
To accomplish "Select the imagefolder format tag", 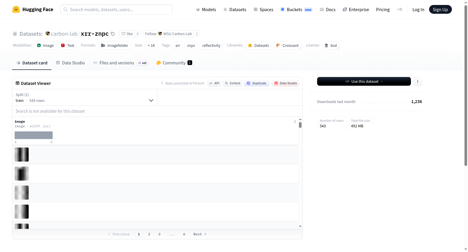I will pyautogui.click(x=114, y=45).
